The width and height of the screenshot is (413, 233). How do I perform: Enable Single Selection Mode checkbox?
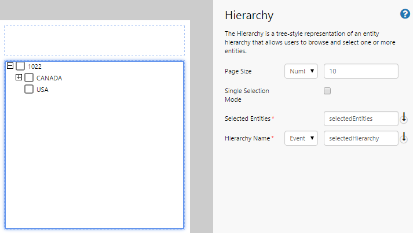327,91
